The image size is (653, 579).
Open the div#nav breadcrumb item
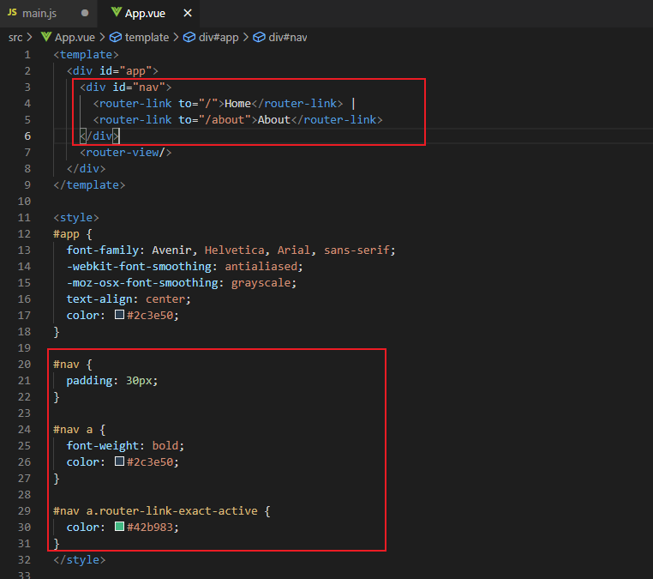pos(287,38)
